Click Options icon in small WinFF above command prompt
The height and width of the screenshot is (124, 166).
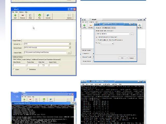point(68,100)
